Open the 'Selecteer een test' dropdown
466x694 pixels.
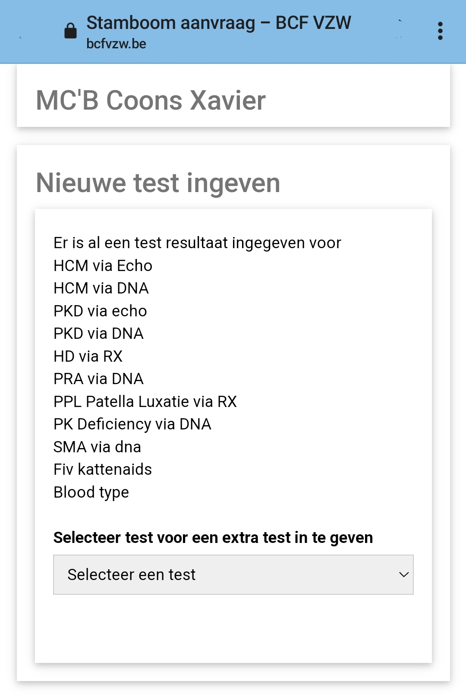pyautogui.click(x=233, y=574)
